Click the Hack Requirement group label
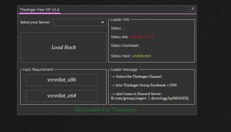231x132 pixels. pyautogui.click(x=38, y=70)
